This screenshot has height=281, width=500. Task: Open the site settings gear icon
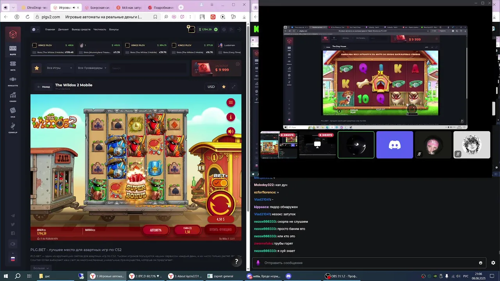[x=224, y=29]
